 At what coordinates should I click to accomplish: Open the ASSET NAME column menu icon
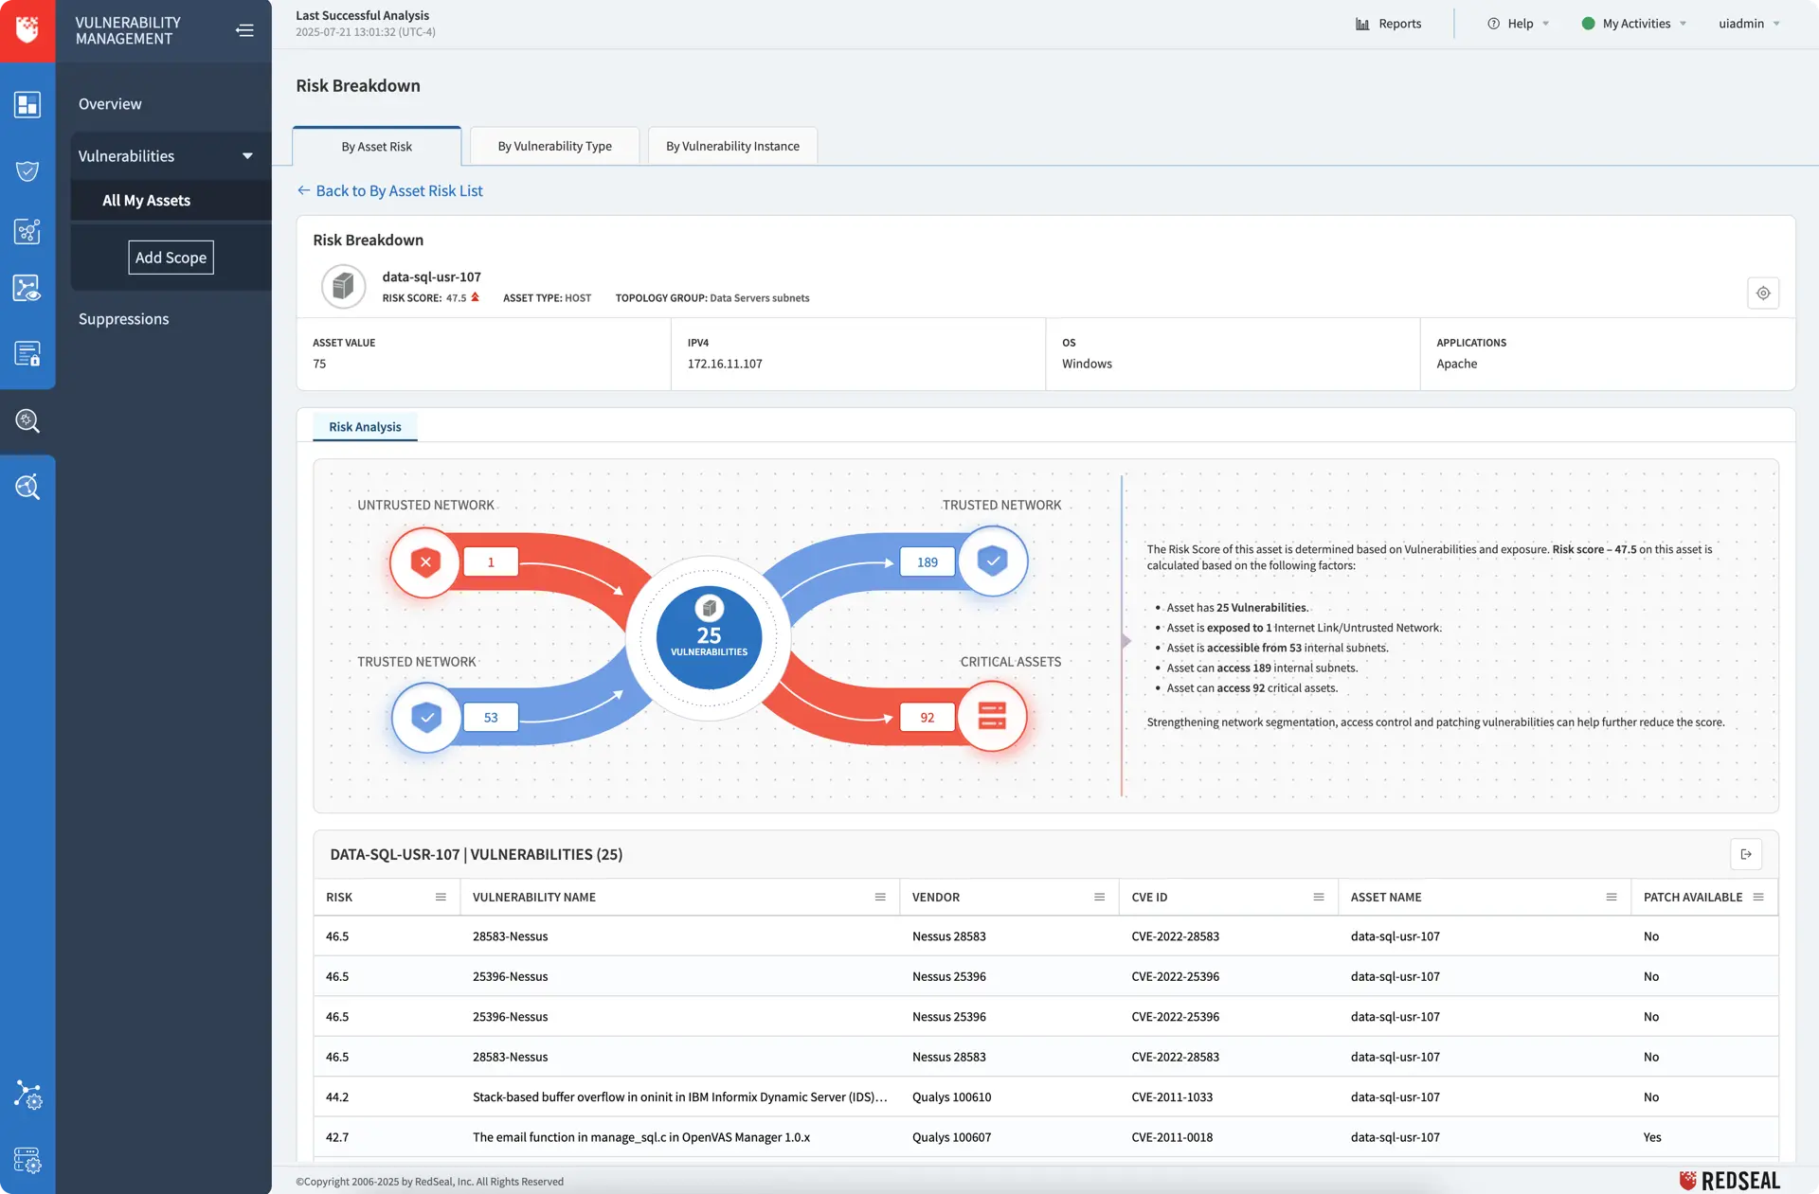(x=1612, y=897)
